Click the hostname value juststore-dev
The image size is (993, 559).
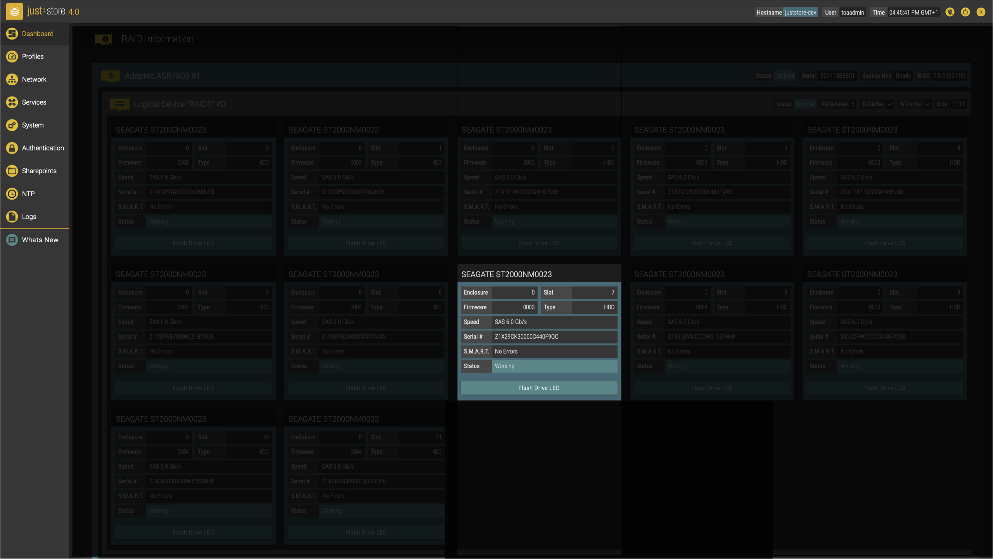(801, 12)
